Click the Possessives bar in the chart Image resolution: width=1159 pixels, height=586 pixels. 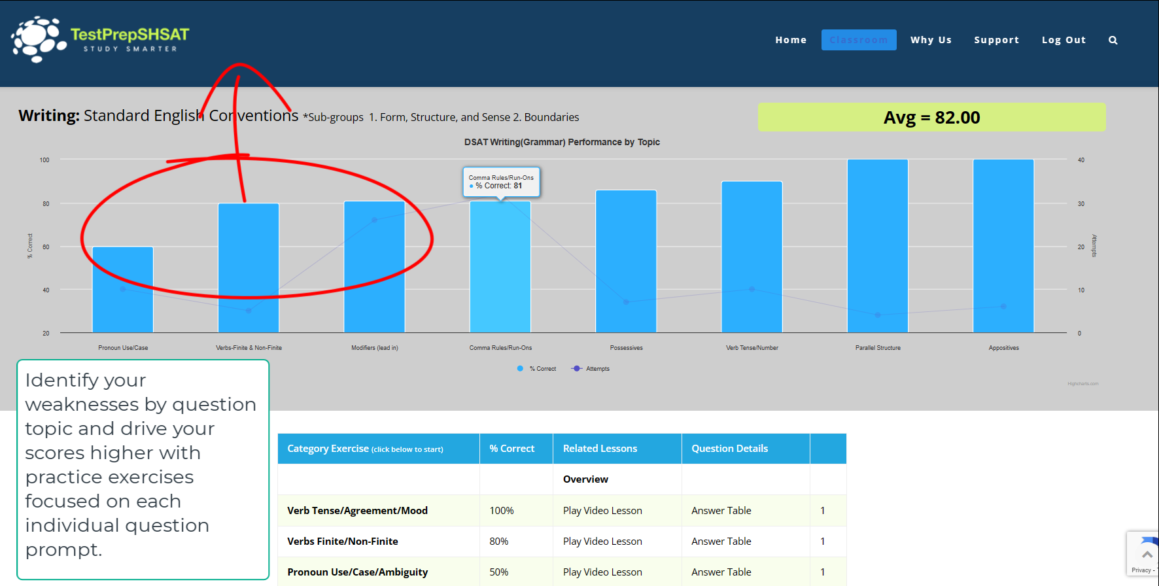pos(626,262)
